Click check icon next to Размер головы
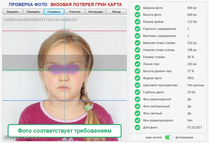Viewport: 209px width, 143px height. tap(137, 57)
